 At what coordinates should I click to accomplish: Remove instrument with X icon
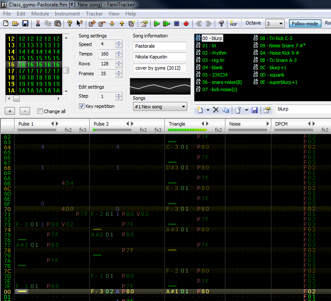pyautogui.click(x=216, y=110)
